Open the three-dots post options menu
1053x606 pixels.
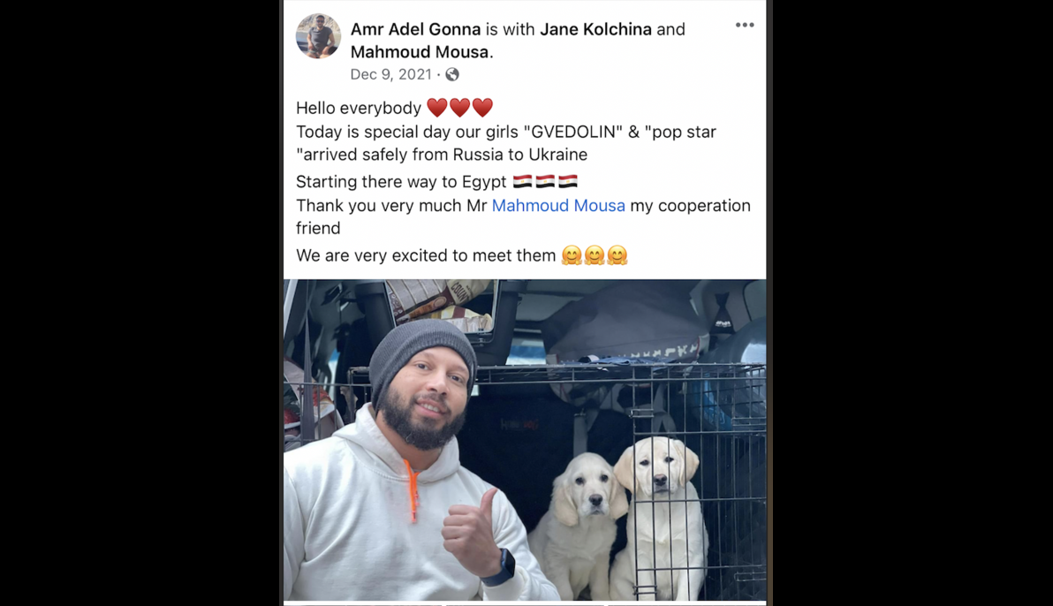744,25
